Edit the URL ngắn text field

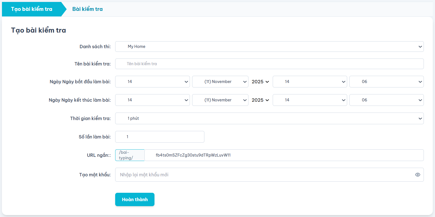pos(284,155)
